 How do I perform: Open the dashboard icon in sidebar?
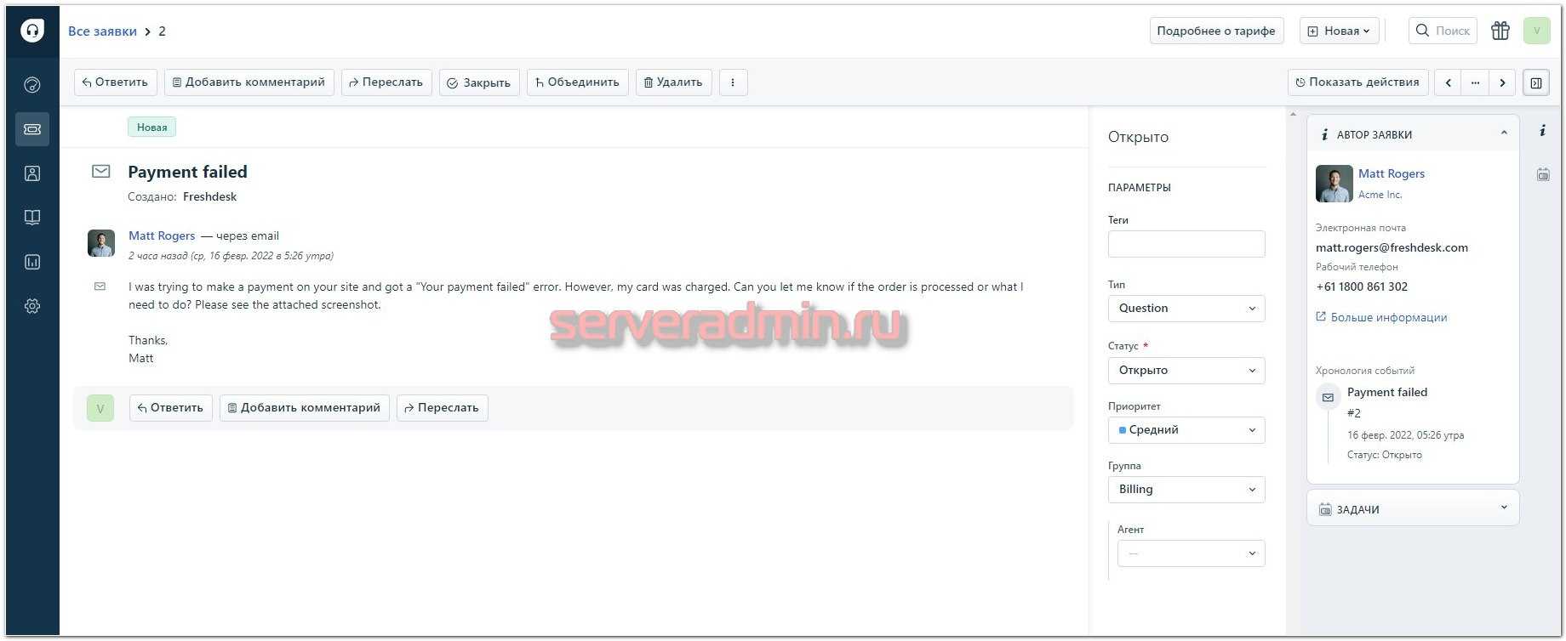tap(32, 84)
